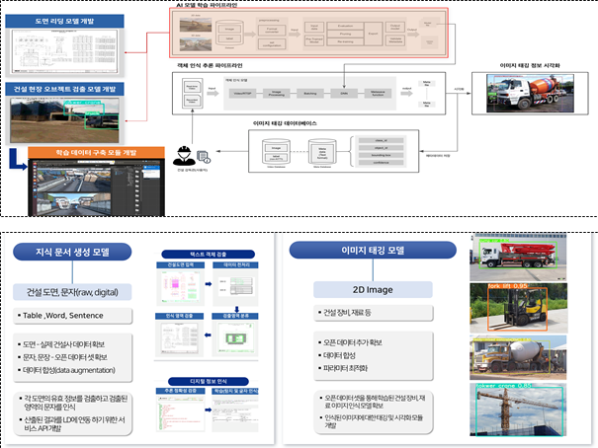Click the 2D Image box

click(x=374, y=290)
